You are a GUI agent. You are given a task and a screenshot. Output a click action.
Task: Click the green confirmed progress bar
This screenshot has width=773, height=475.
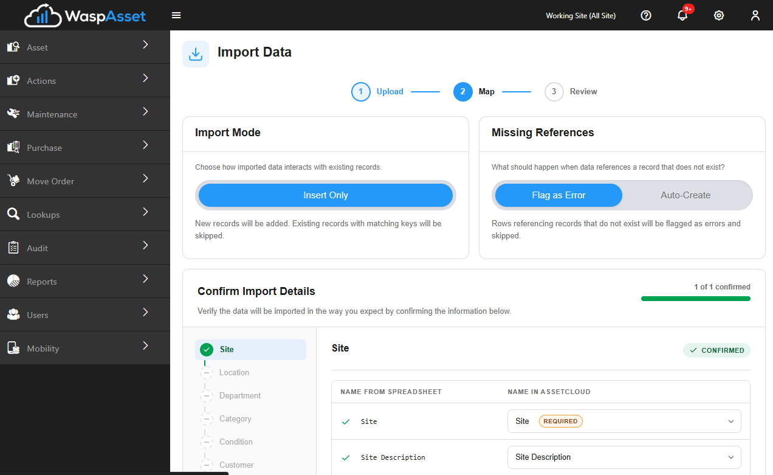pyautogui.click(x=696, y=299)
